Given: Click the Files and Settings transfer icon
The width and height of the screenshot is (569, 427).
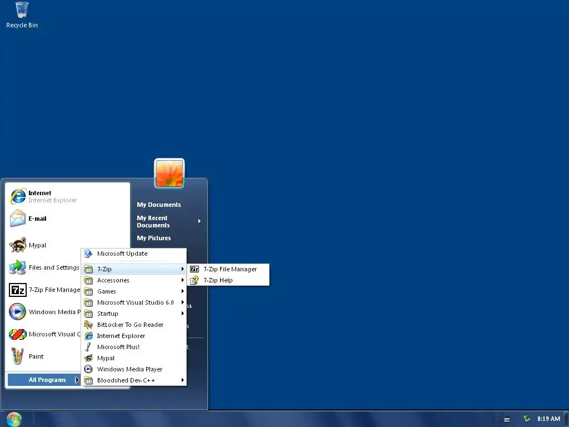Looking at the screenshot, I should [18, 267].
